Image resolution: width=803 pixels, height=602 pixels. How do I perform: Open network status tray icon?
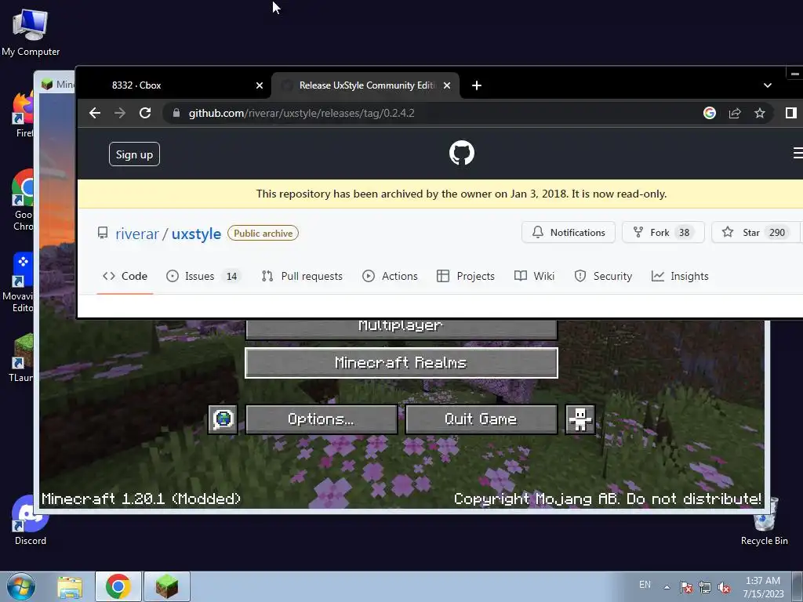tap(705, 587)
